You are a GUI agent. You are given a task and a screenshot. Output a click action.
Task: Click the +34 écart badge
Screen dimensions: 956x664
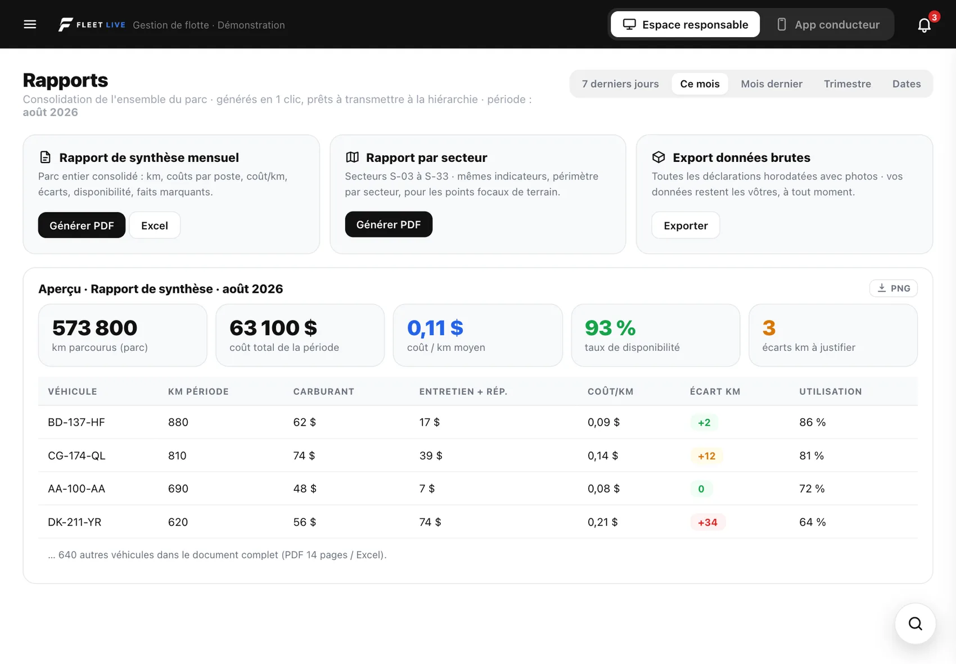tap(707, 522)
